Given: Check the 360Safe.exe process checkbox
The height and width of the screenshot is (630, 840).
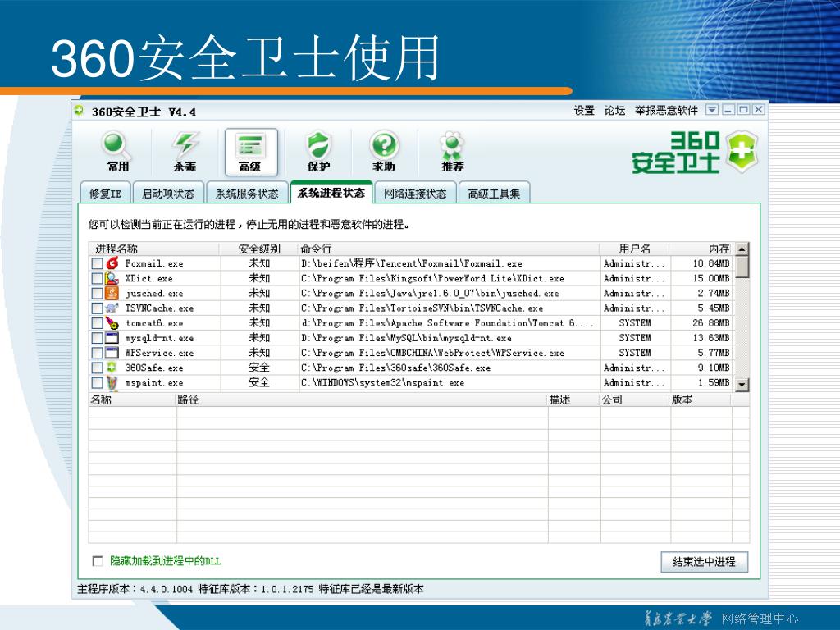Looking at the screenshot, I should click(x=97, y=368).
